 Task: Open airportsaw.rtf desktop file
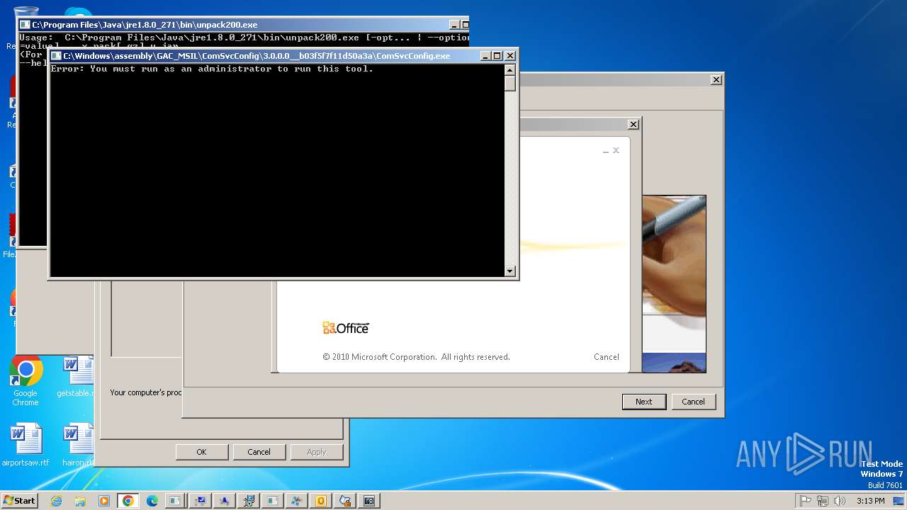(x=26, y=446)
